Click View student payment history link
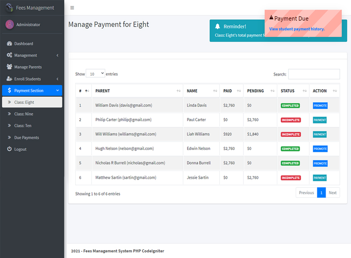351x258 pixels. (x=297, y=29)
